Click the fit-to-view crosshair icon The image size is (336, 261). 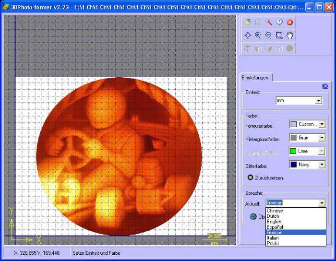tap(248, 35)
